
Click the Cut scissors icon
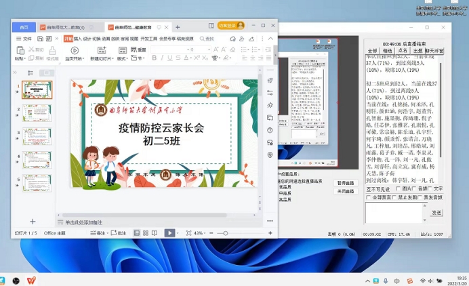31,49
